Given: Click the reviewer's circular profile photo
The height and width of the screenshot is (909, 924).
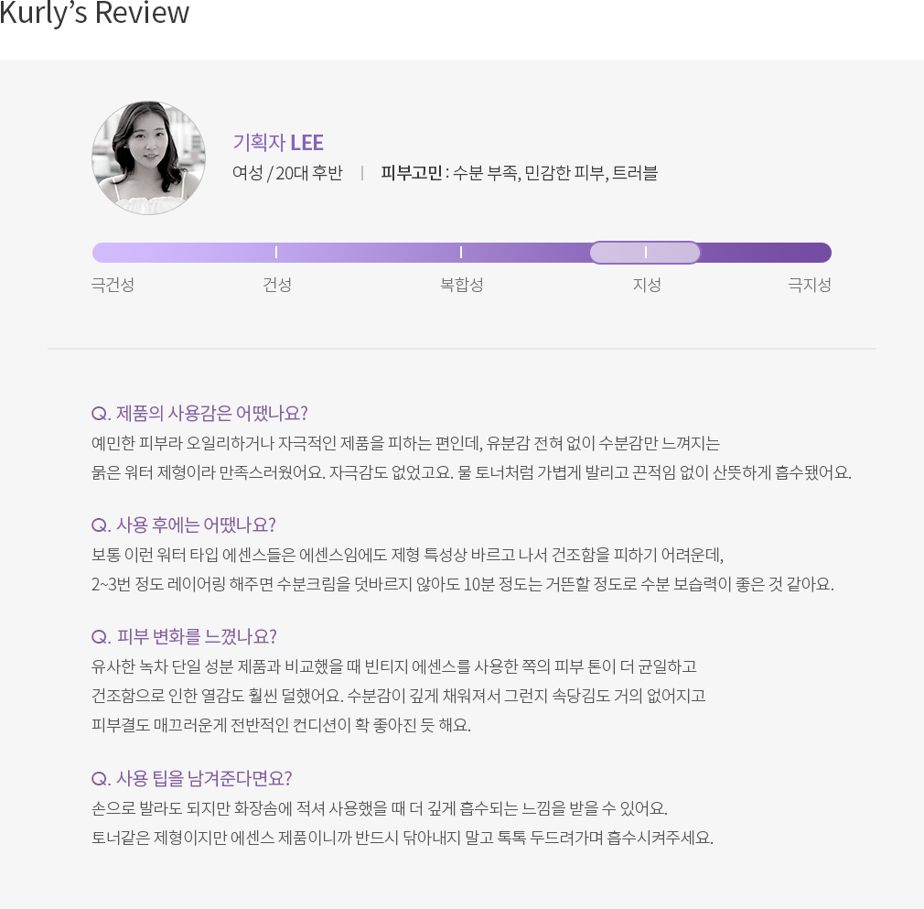Looking at the screenshot, I should [x=148, y=158].
